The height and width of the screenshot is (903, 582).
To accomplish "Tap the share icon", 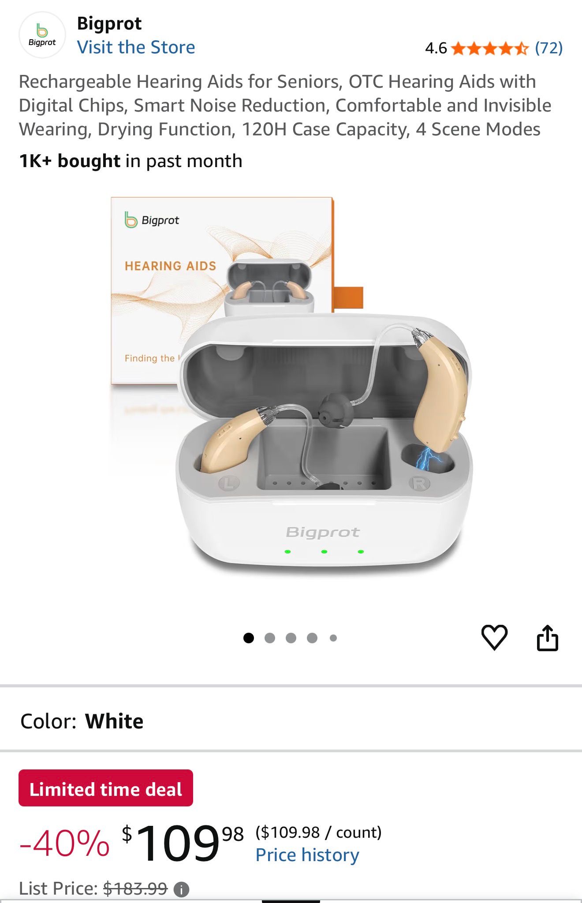I will tap(548, 638).
